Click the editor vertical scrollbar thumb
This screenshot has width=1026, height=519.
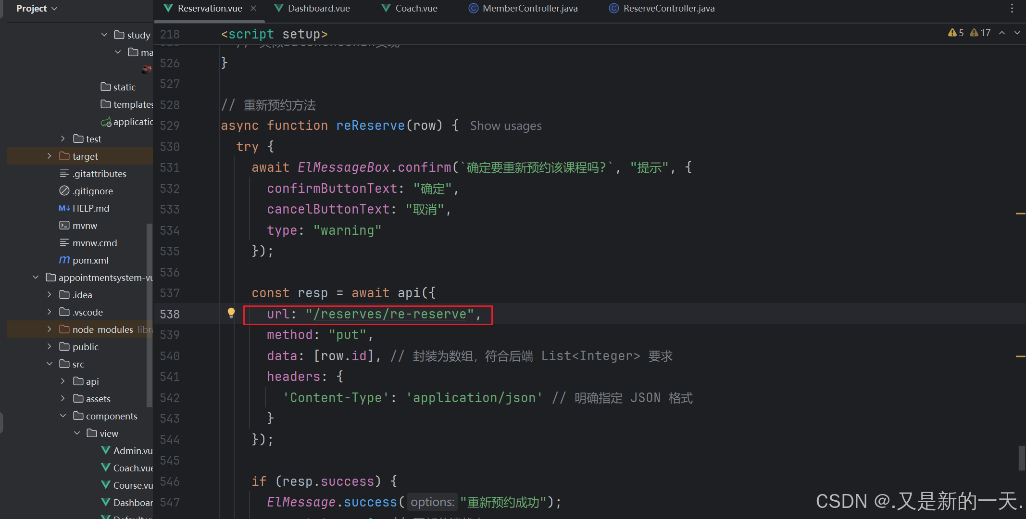(x=1021, y=458)
